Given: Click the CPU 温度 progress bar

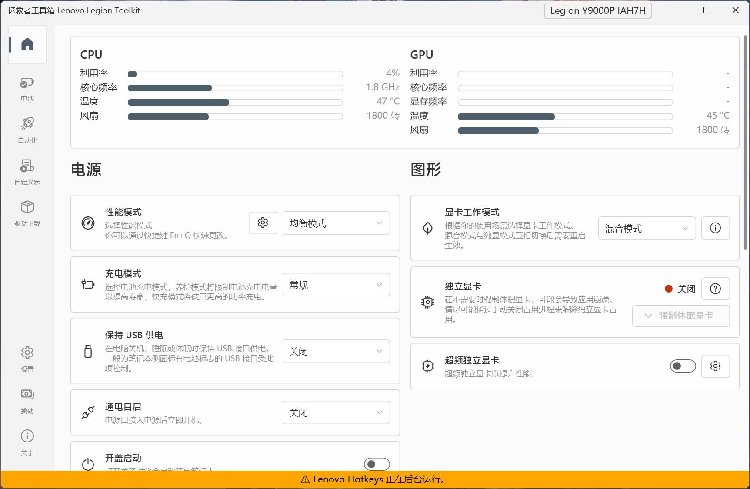Looking at the screenshot, I should coord(235,103).
